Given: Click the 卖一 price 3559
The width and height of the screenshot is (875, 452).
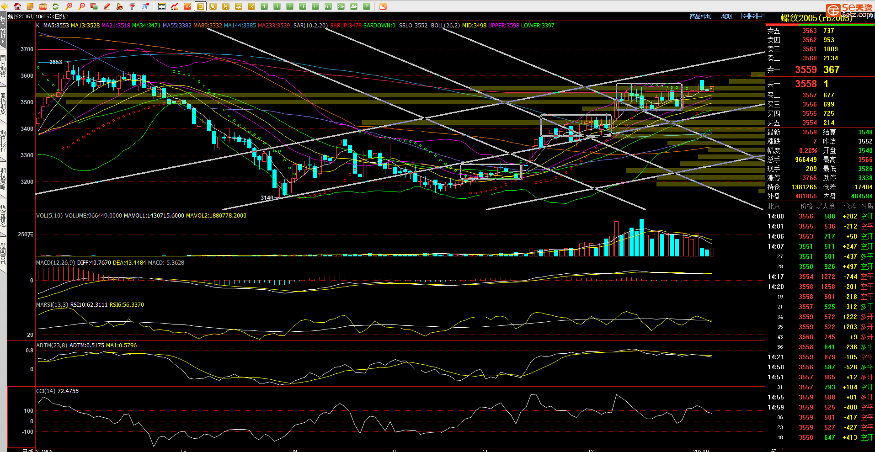Looking at the screenshot, I should coord(806,69).
